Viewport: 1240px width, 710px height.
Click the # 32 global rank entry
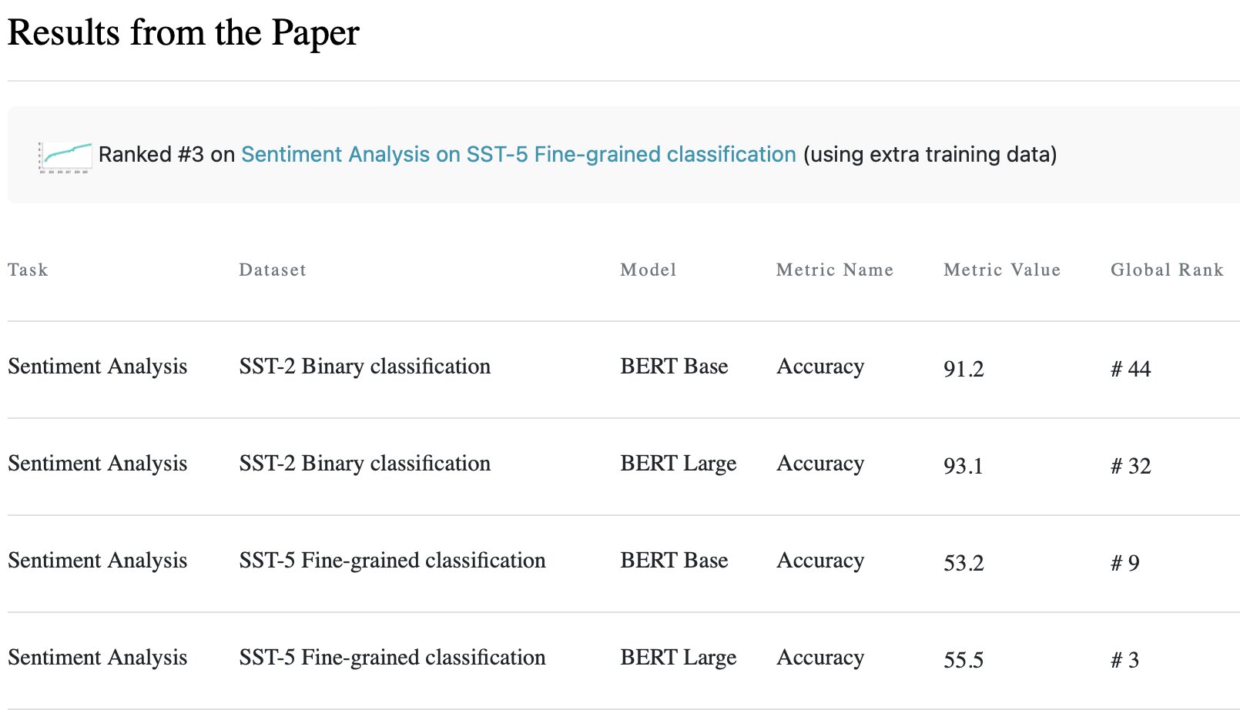point(1130,466)
